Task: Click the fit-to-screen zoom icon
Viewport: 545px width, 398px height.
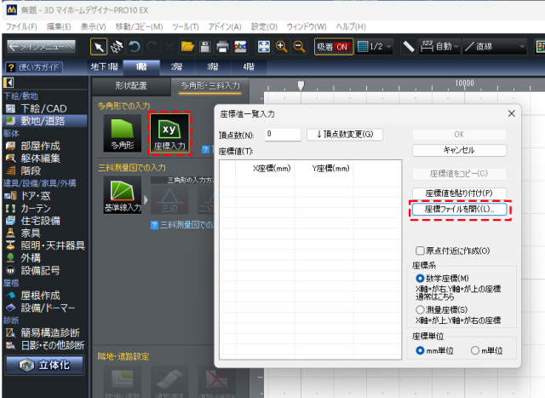Action: [x=264, y=47]
